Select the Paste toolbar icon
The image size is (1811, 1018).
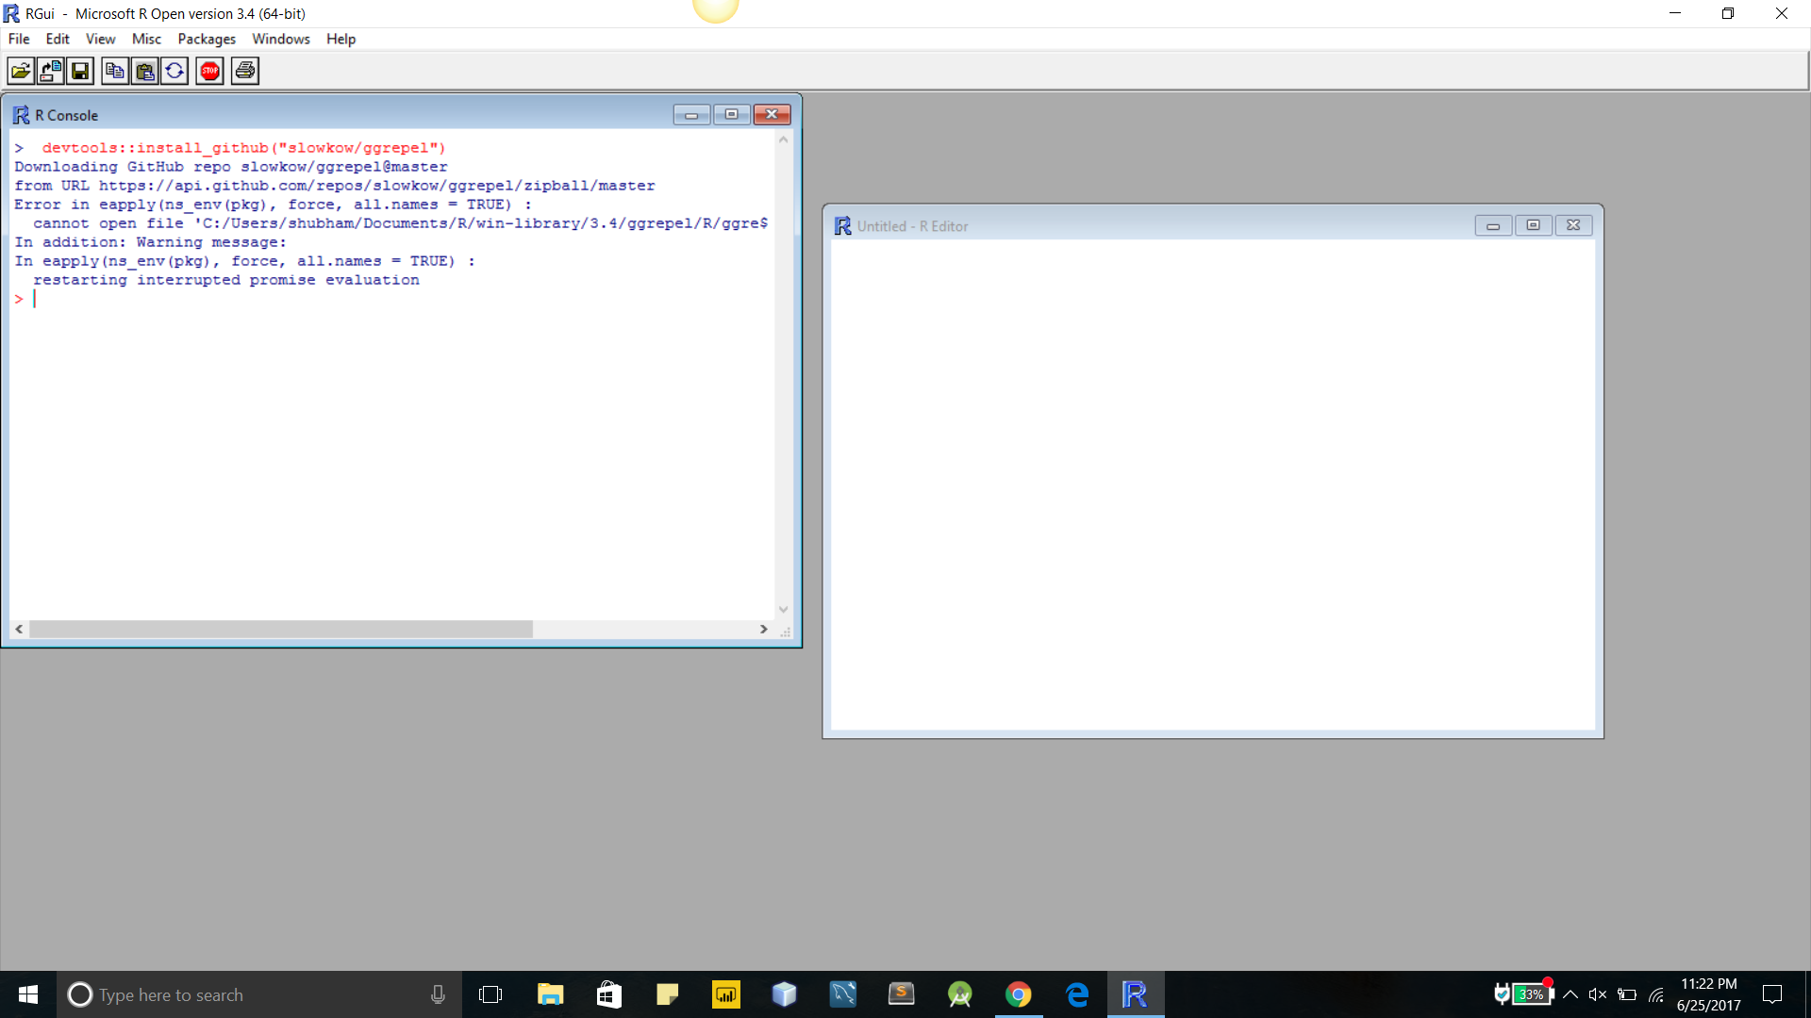[x=144, y=71]
